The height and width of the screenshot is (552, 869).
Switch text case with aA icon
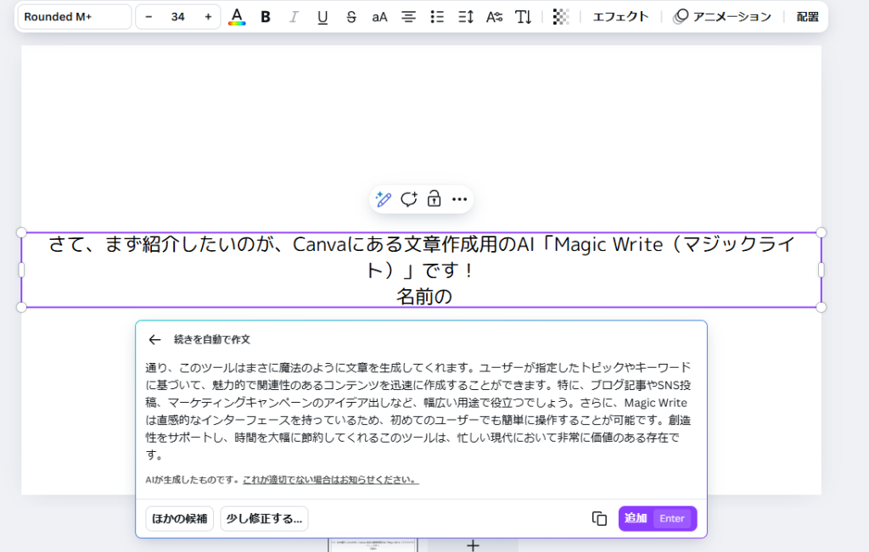(379, 17)
